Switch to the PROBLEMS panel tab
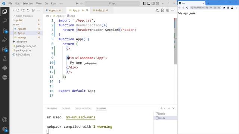Screen dimensions: 239x134 (x=52, y=108)
